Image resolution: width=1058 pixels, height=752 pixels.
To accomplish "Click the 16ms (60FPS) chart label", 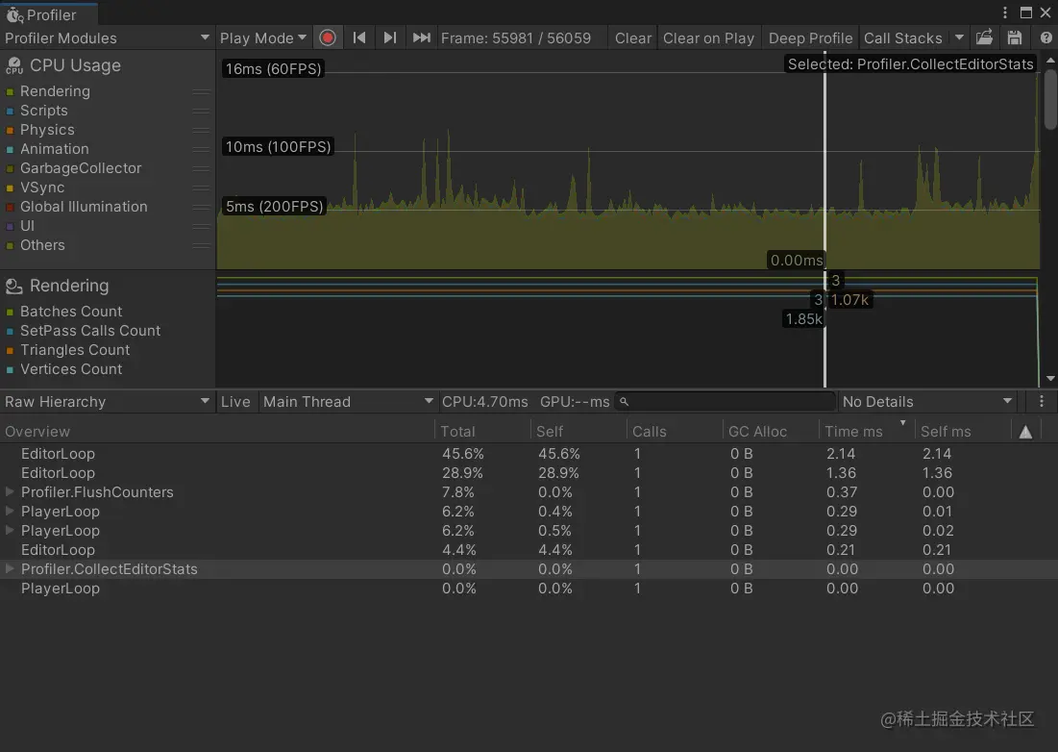I will pyautogui.click(x=273, y=69).
